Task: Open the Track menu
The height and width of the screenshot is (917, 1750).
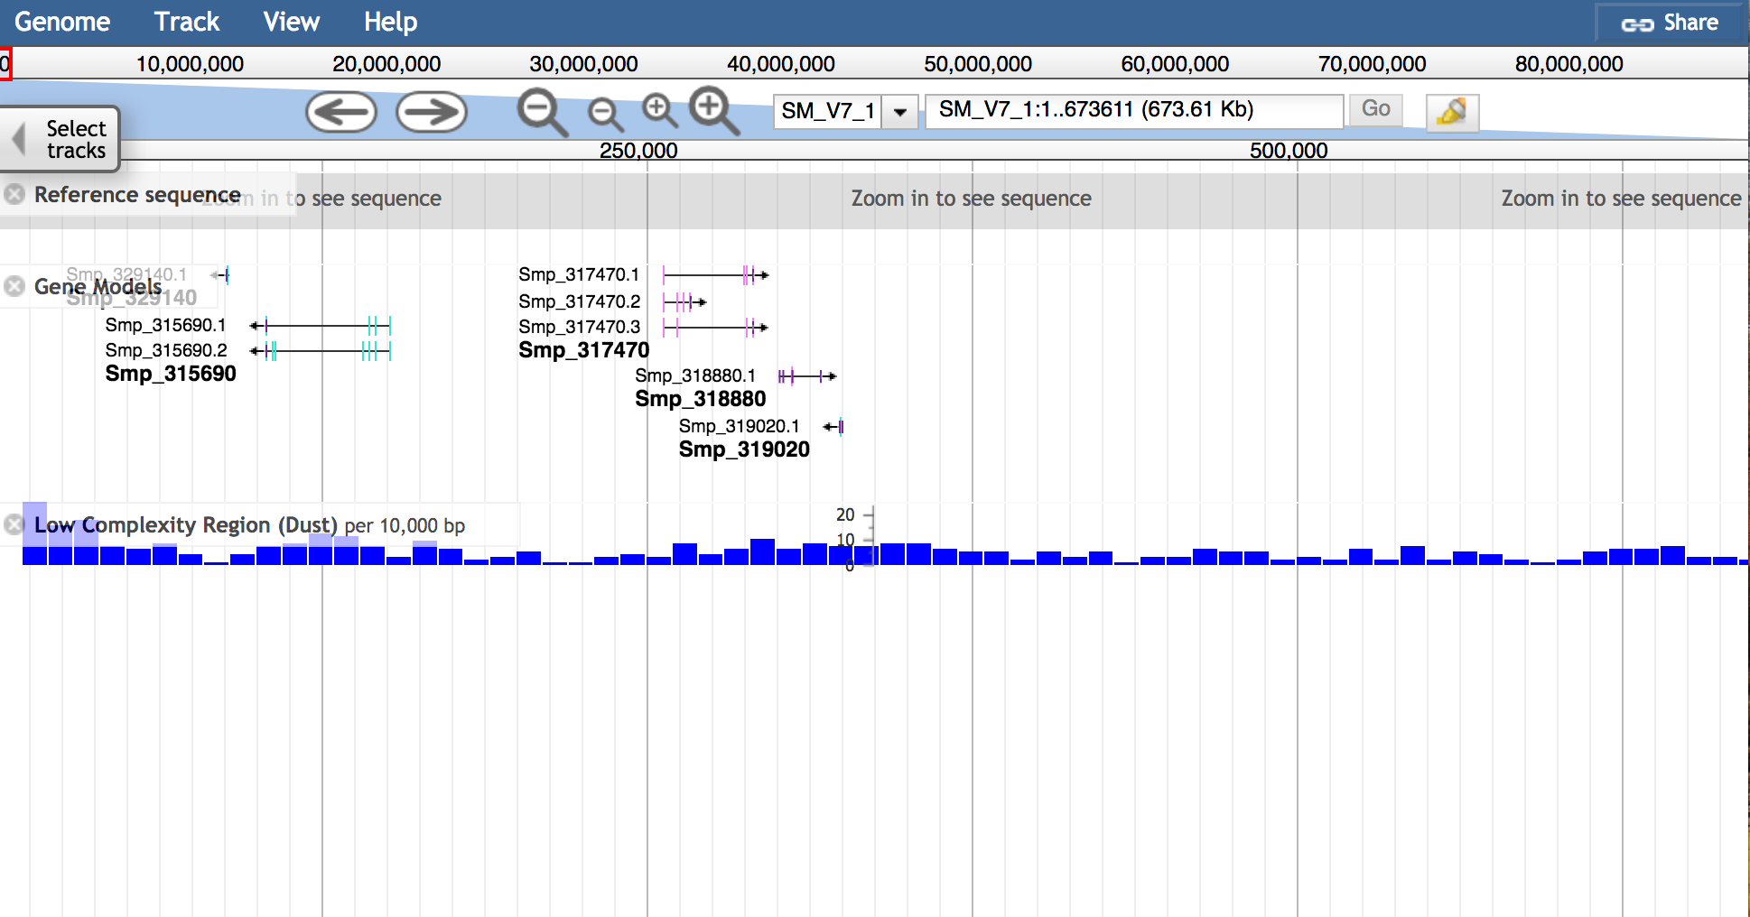Action: click(x=186, y=22)
